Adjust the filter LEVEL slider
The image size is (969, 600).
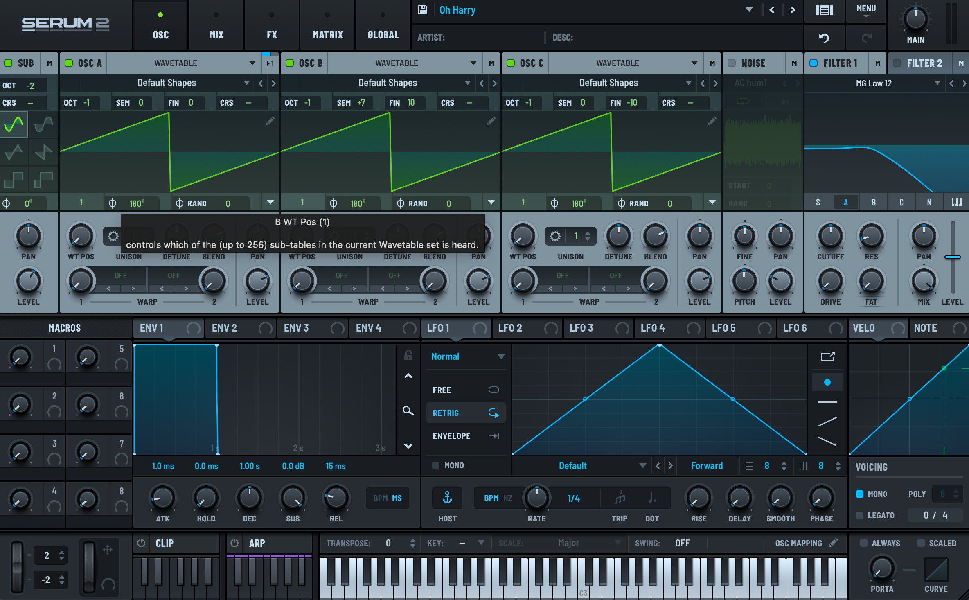[953, 257]
